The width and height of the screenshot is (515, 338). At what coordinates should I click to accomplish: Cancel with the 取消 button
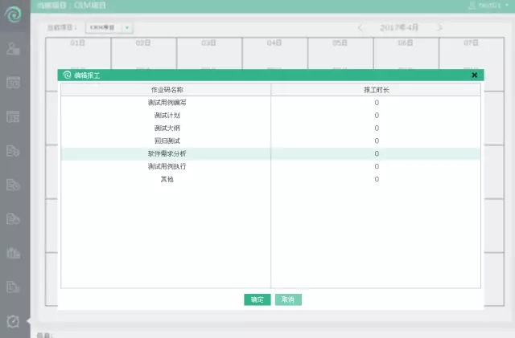tap(288, 299)
